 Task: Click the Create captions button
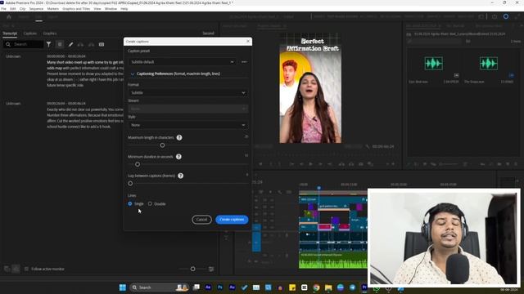click(232, 220)
